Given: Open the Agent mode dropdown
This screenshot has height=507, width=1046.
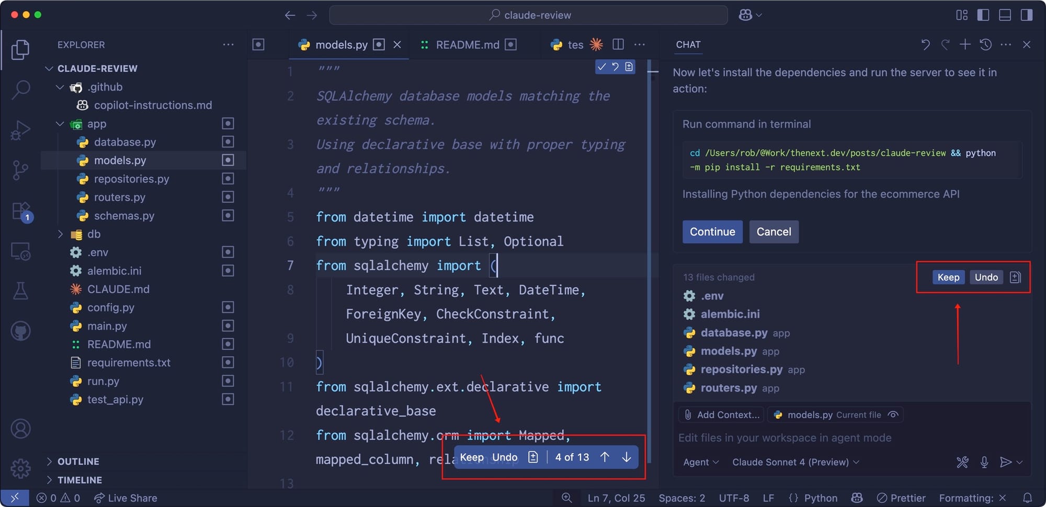Looking at the screenshot, I should [x=700, y=462].
